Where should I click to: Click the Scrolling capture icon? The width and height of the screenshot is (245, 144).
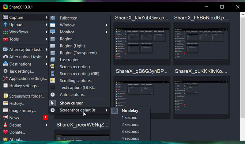[x=53, y=81]
